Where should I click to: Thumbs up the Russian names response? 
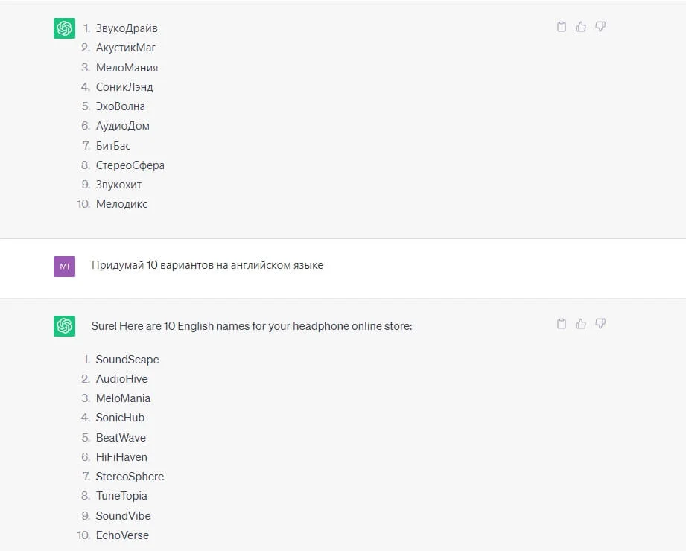click(x=581, y=27)
